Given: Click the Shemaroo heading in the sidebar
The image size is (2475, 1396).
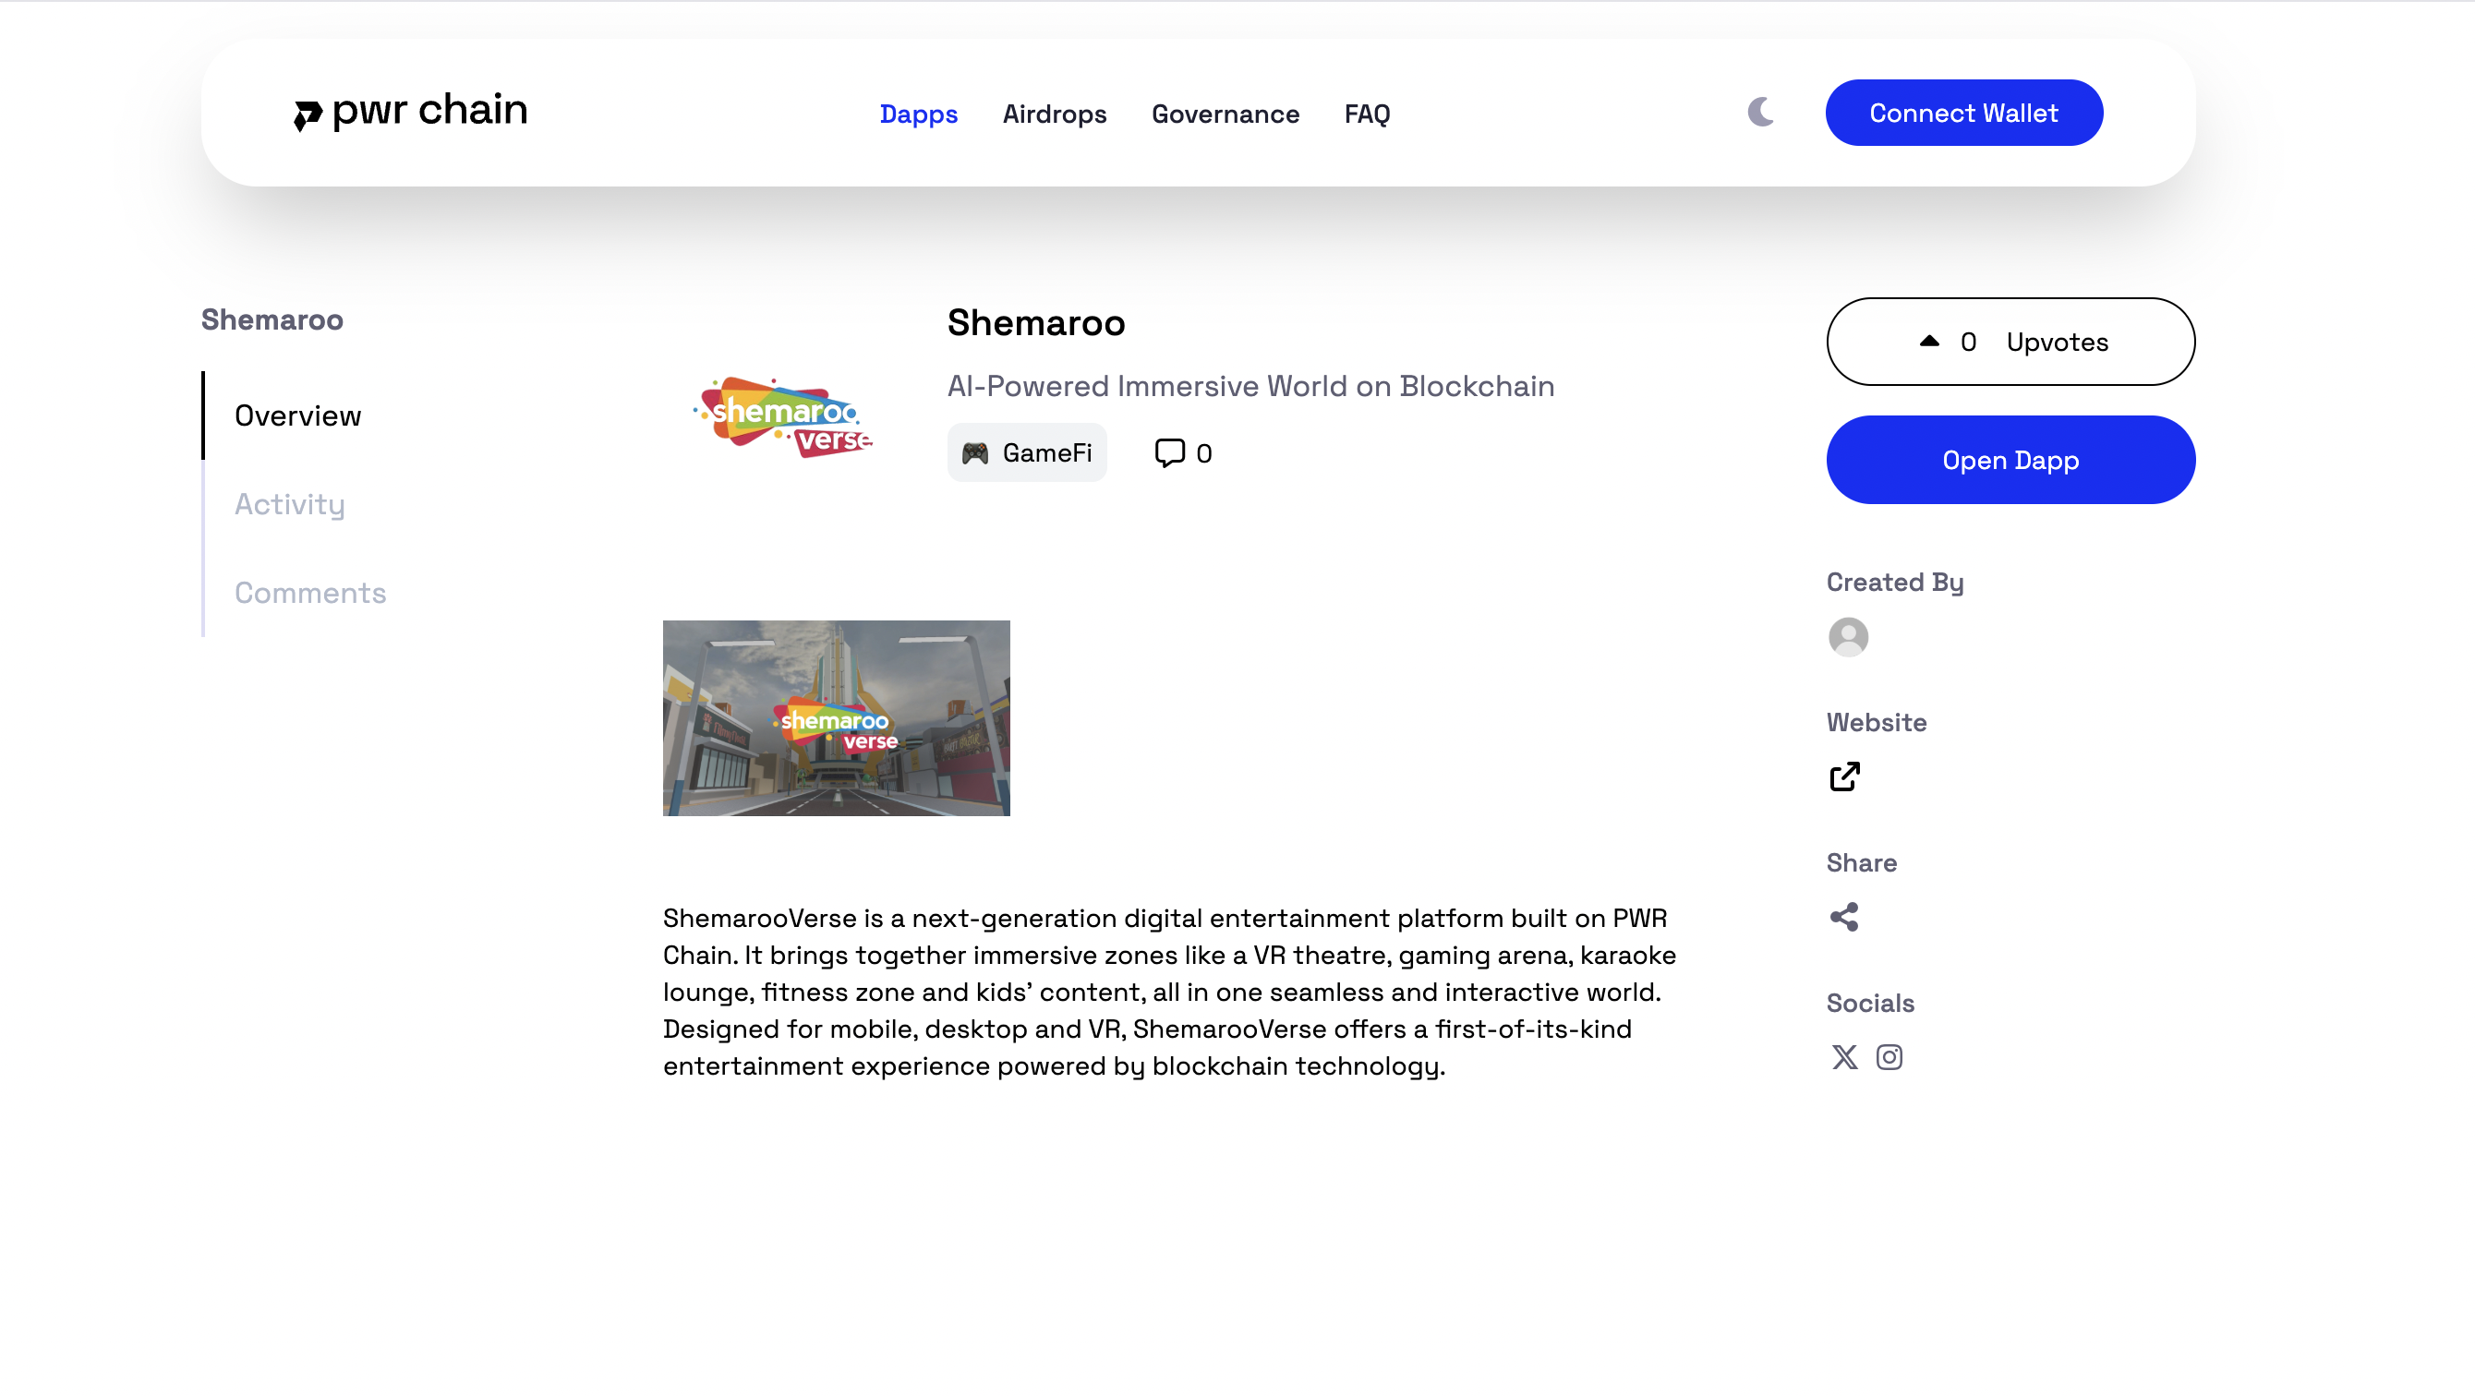Looking at the screenshot, I should 272,320.
